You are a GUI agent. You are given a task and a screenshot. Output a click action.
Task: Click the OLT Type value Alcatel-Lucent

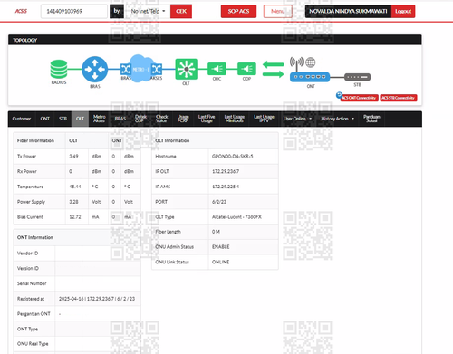[236, 217]
